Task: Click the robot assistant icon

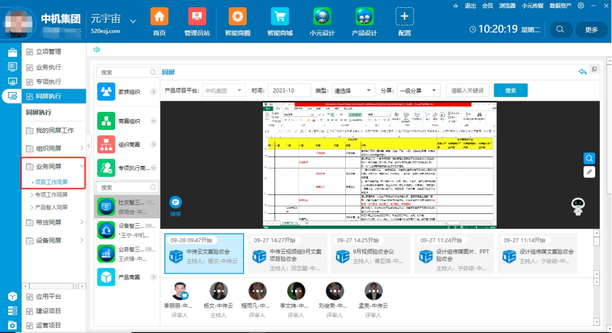Action: pos(578,207)
